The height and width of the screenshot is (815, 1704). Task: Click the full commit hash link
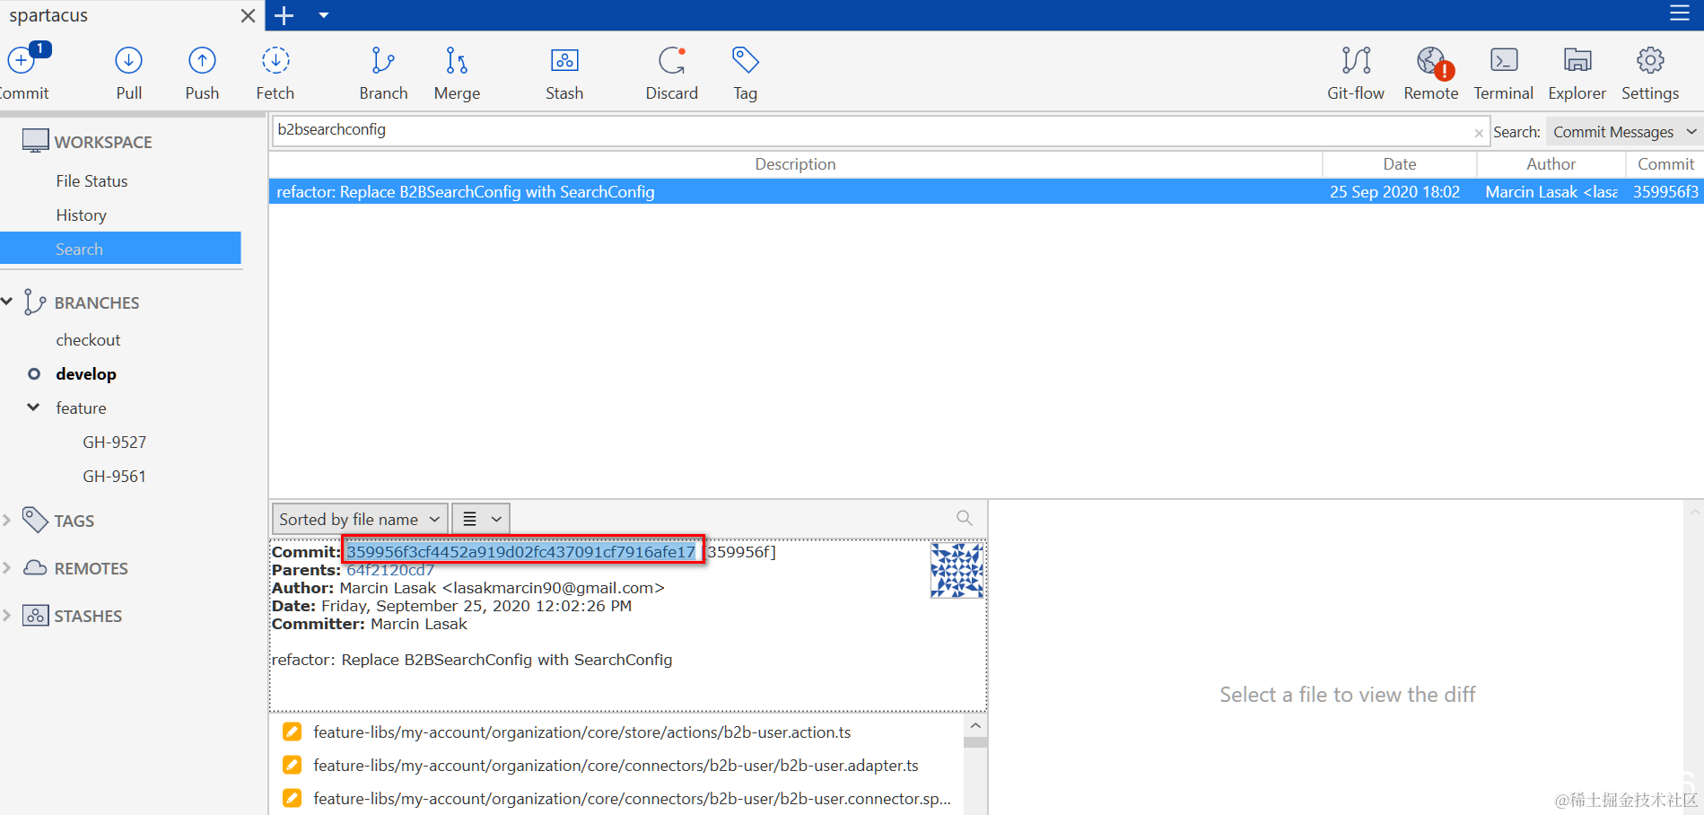[521, 552]
